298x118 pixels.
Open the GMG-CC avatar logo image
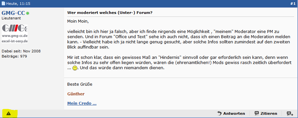pyautogui.click(x=15, y=34)
